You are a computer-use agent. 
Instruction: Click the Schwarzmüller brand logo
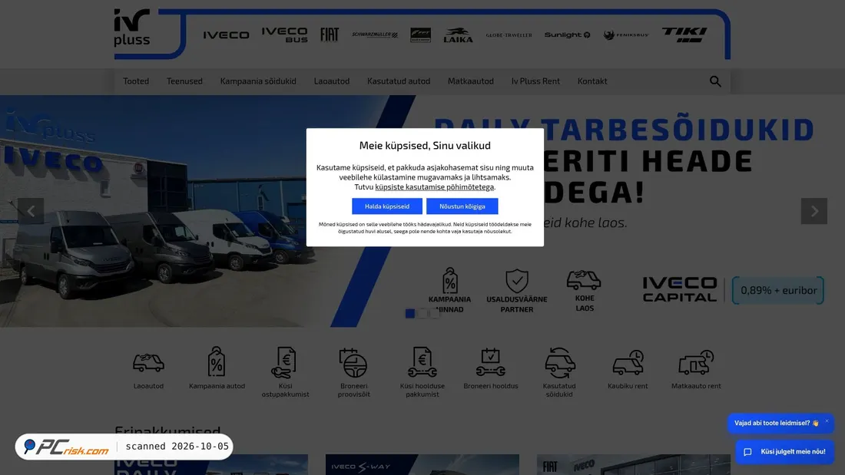pos(375,35)
